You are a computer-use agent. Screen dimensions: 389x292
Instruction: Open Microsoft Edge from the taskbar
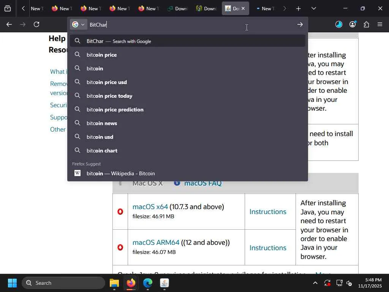click(148, 283)
